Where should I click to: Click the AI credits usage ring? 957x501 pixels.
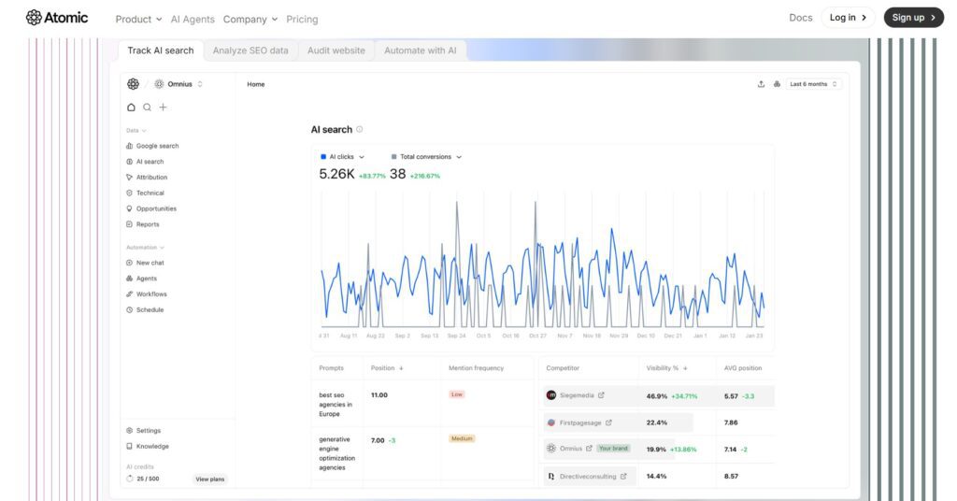tap(129, 479)
